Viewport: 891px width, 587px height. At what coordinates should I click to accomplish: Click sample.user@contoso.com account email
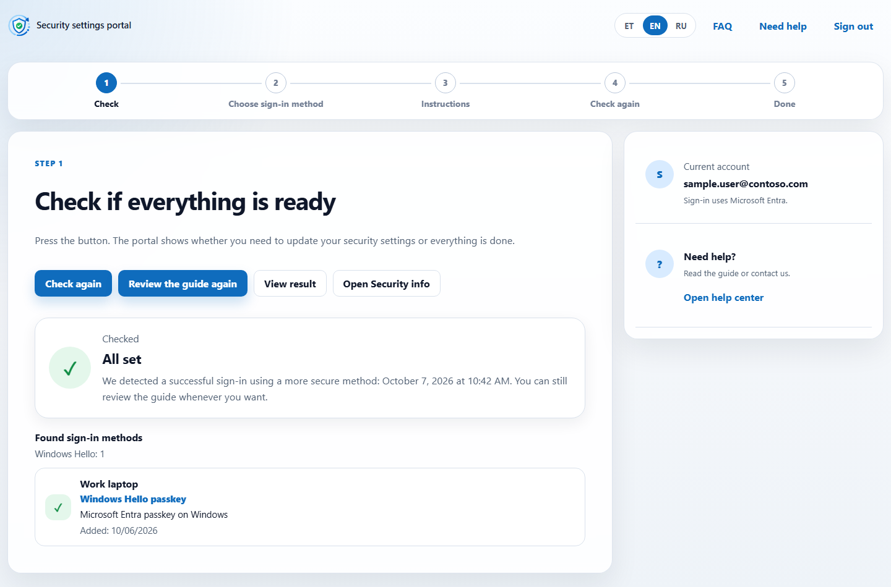pos(746,184)
